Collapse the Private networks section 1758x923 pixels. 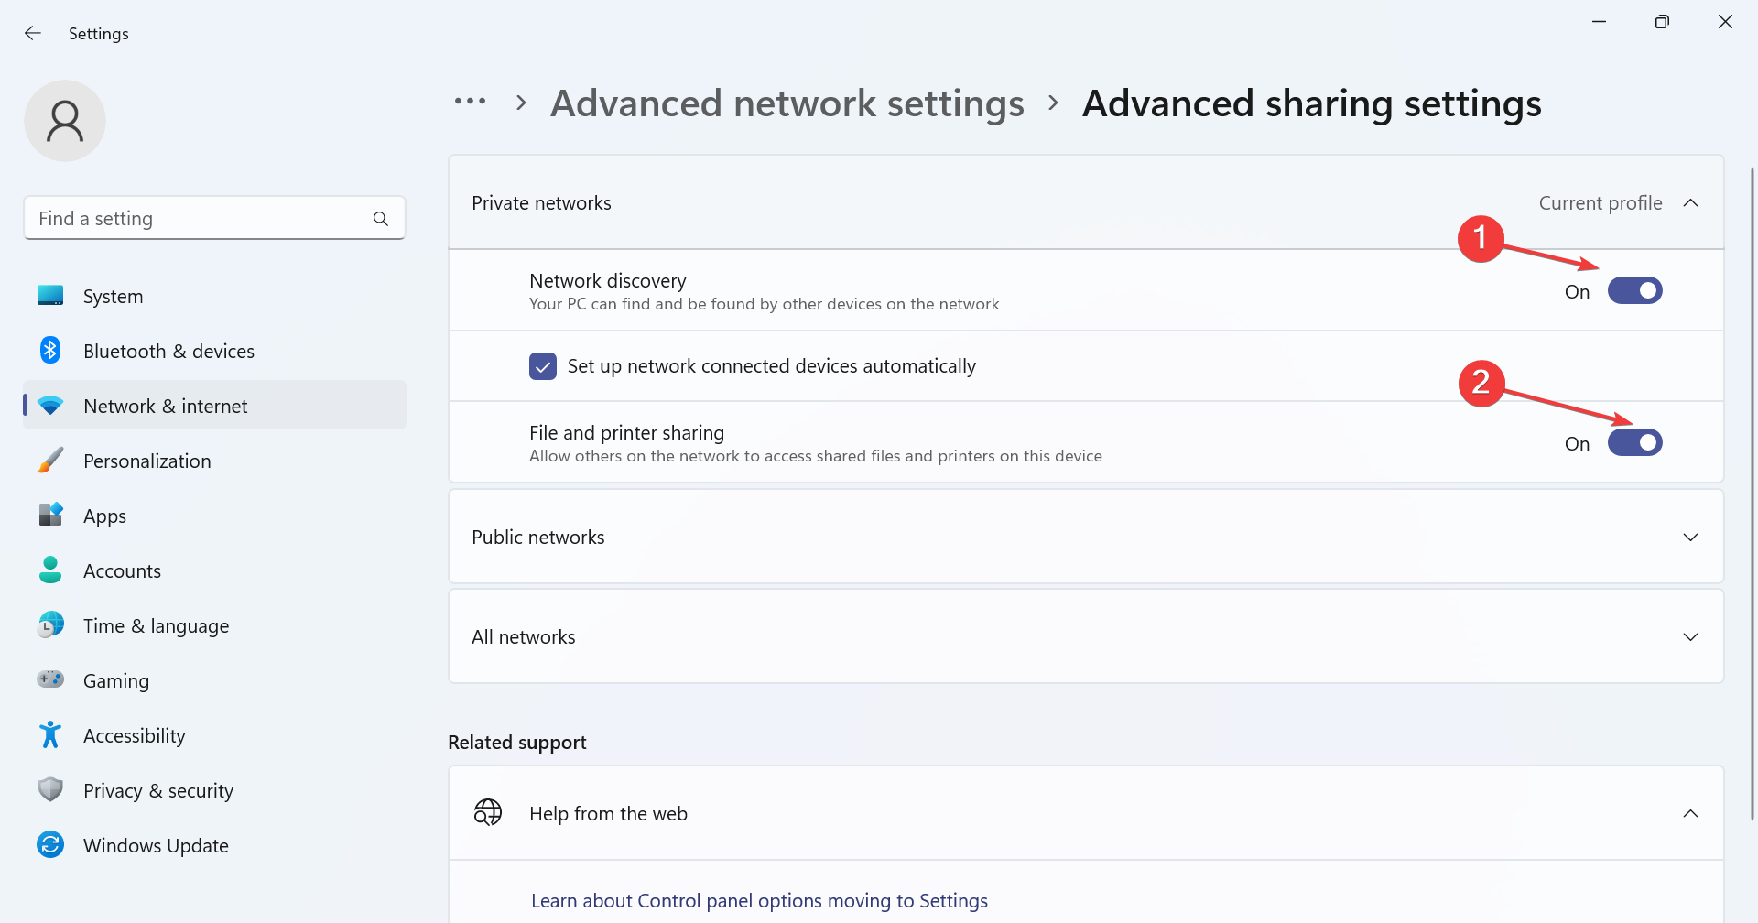point(1690,203)
